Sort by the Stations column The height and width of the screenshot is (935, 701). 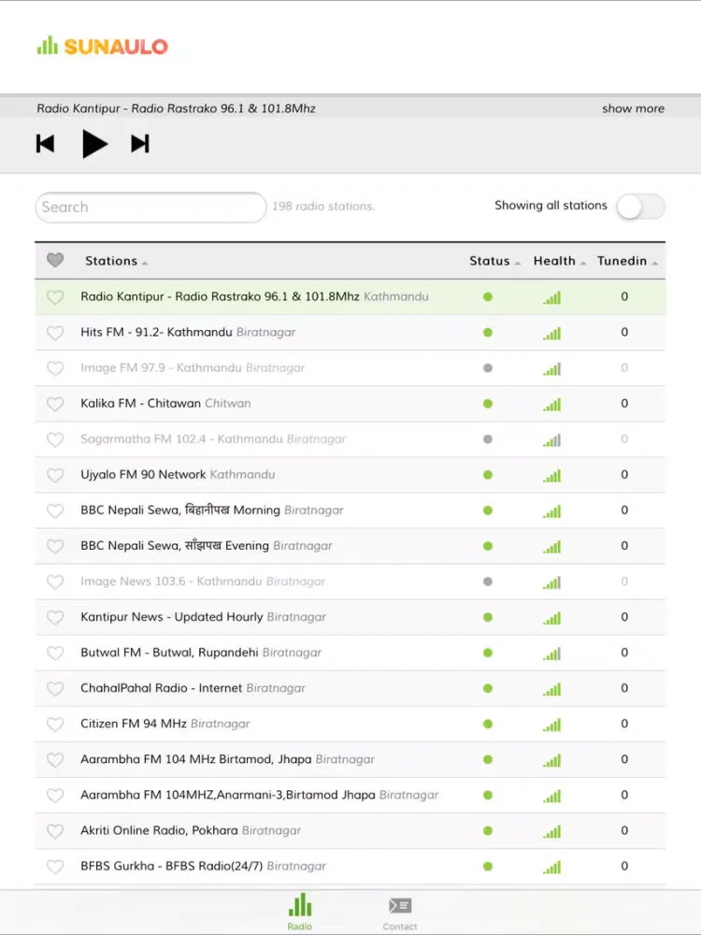116,261
